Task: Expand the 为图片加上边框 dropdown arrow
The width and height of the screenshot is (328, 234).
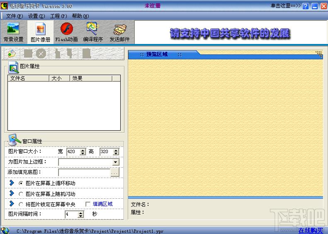Action: coord(115,162)
